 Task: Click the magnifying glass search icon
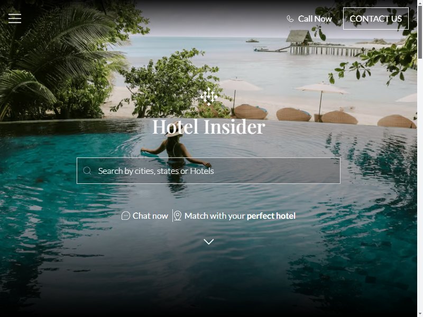click(87, 171)
